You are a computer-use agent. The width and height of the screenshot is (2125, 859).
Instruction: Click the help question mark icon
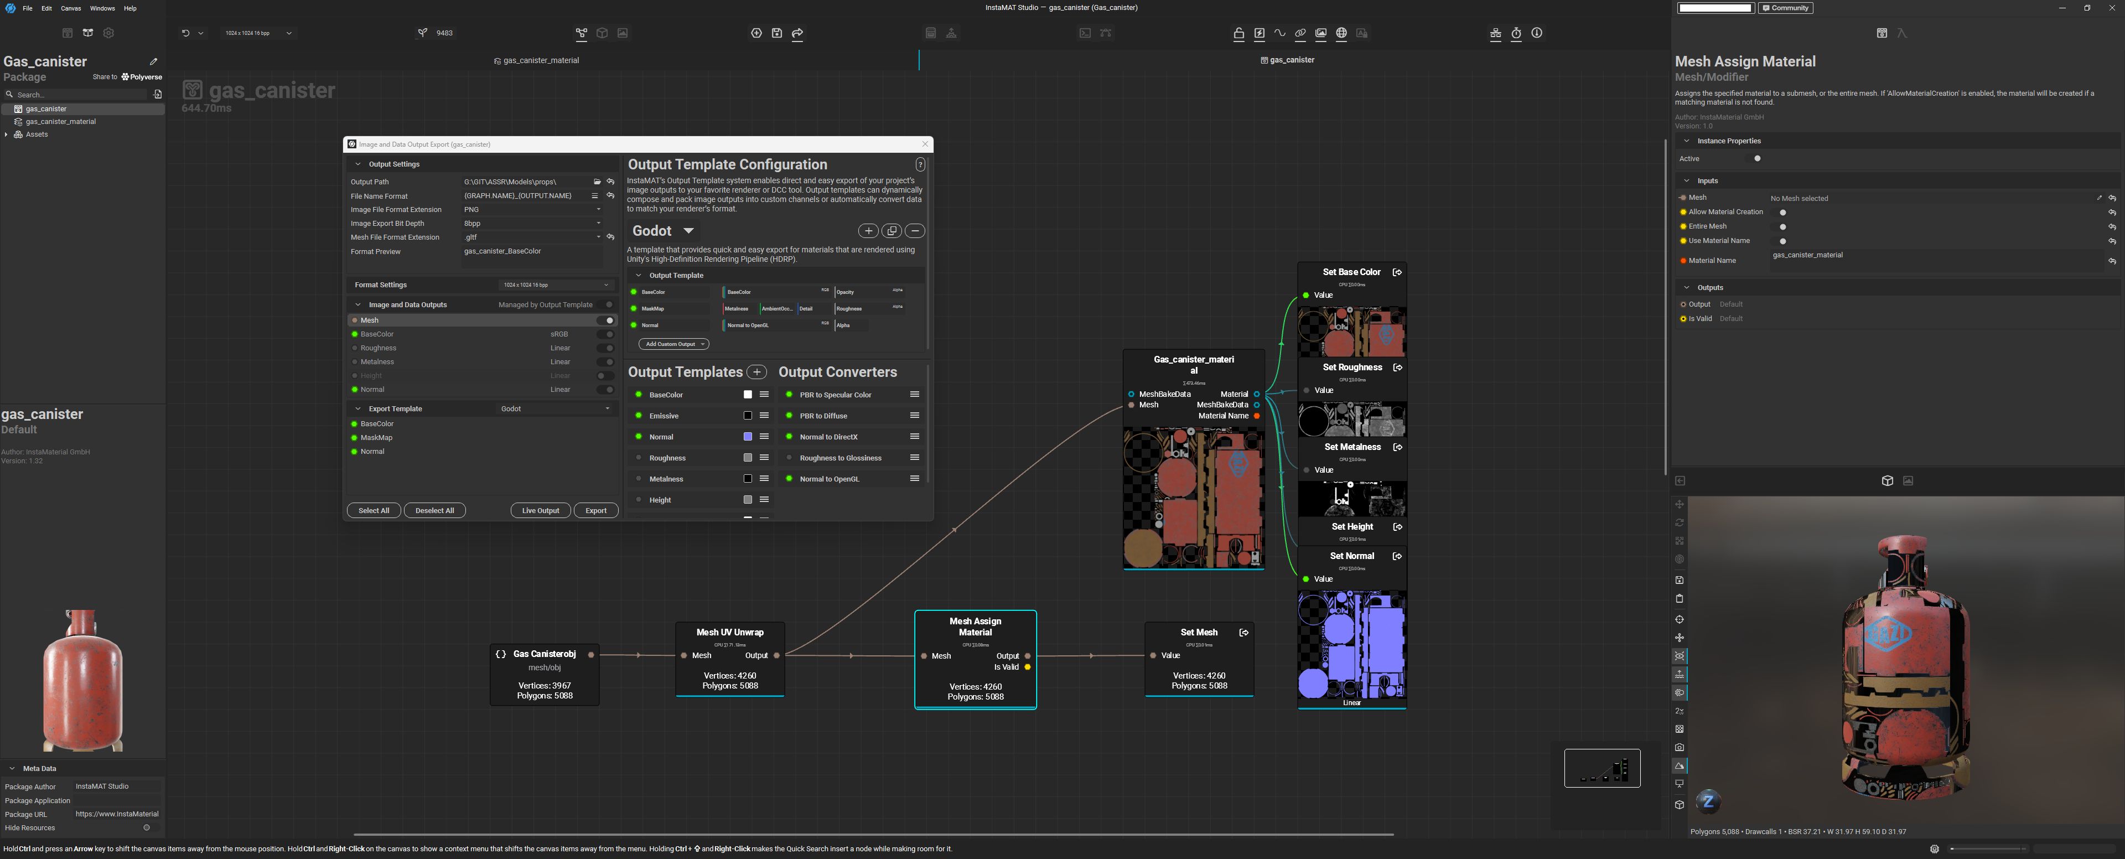pyautogui.click(x=920, y=165)
